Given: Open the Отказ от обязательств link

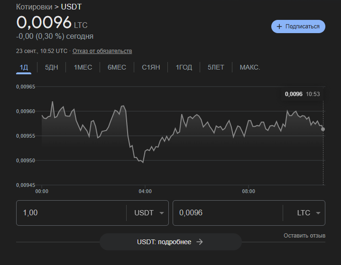Looking at the screenshot, I should click(x=102, y=51).
